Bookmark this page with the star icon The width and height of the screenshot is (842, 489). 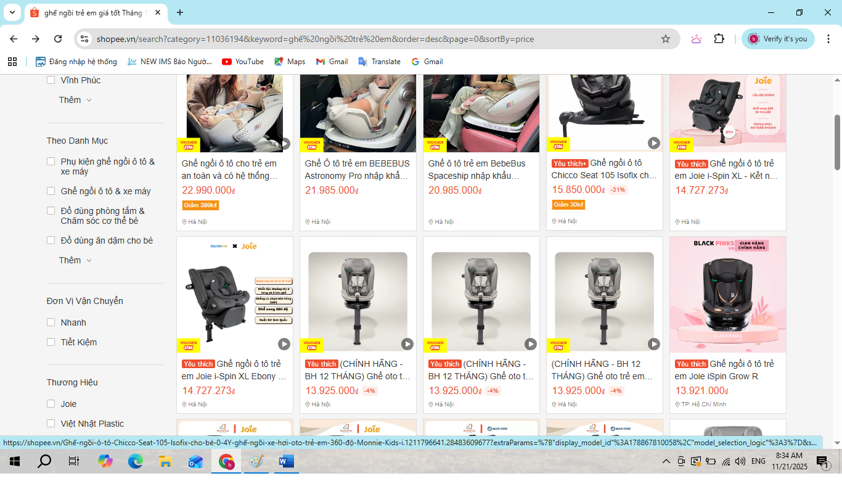click(x=666, y=39)
